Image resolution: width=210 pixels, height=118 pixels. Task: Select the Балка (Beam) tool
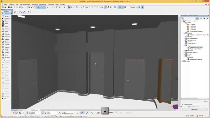coord(5,31)
